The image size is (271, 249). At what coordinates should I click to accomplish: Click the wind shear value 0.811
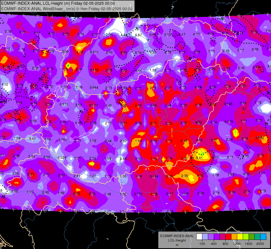pos(94,52)
